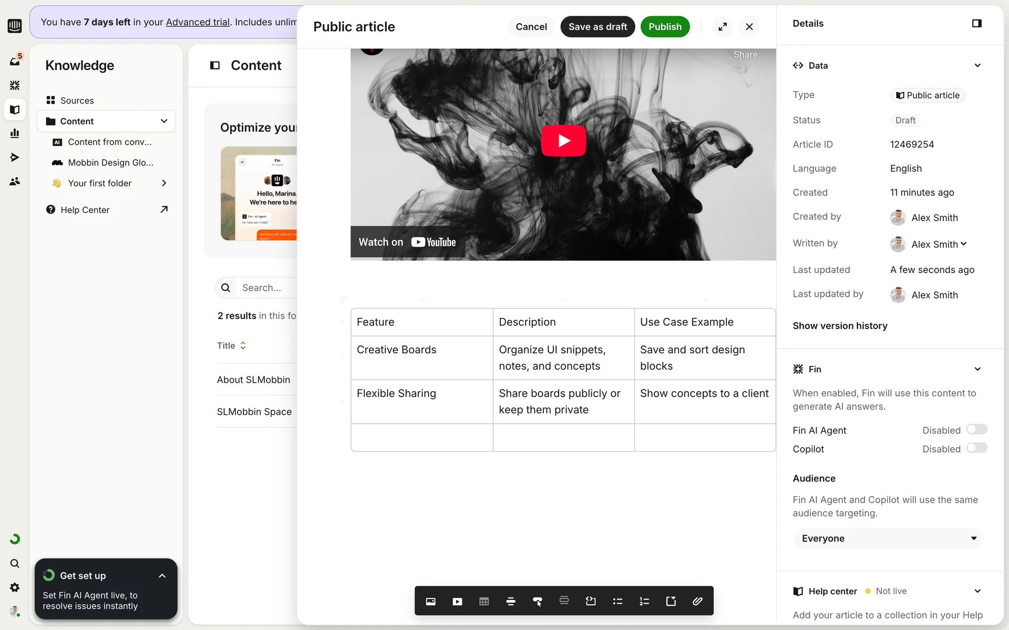This screenshot has width=1009, height=630.
Task: Turn on the Copilot toggle
Action: [x=976, y=448]
